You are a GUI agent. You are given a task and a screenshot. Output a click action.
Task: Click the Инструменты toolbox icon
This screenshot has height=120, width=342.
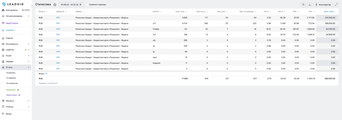(x=3, y=44)
